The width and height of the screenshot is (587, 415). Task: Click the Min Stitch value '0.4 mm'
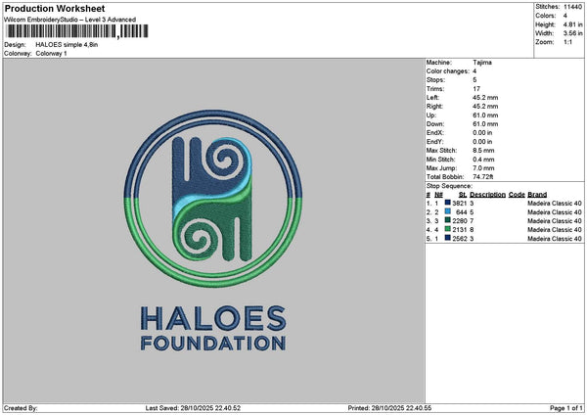(x=483, y=160)
